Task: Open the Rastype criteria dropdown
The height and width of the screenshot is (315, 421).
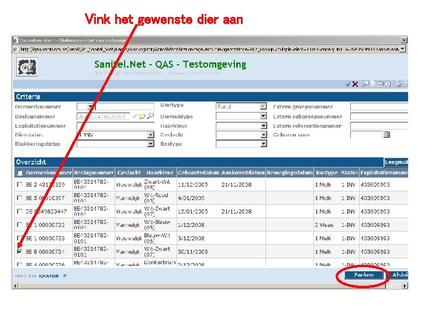Action: [x=263, y=144]
